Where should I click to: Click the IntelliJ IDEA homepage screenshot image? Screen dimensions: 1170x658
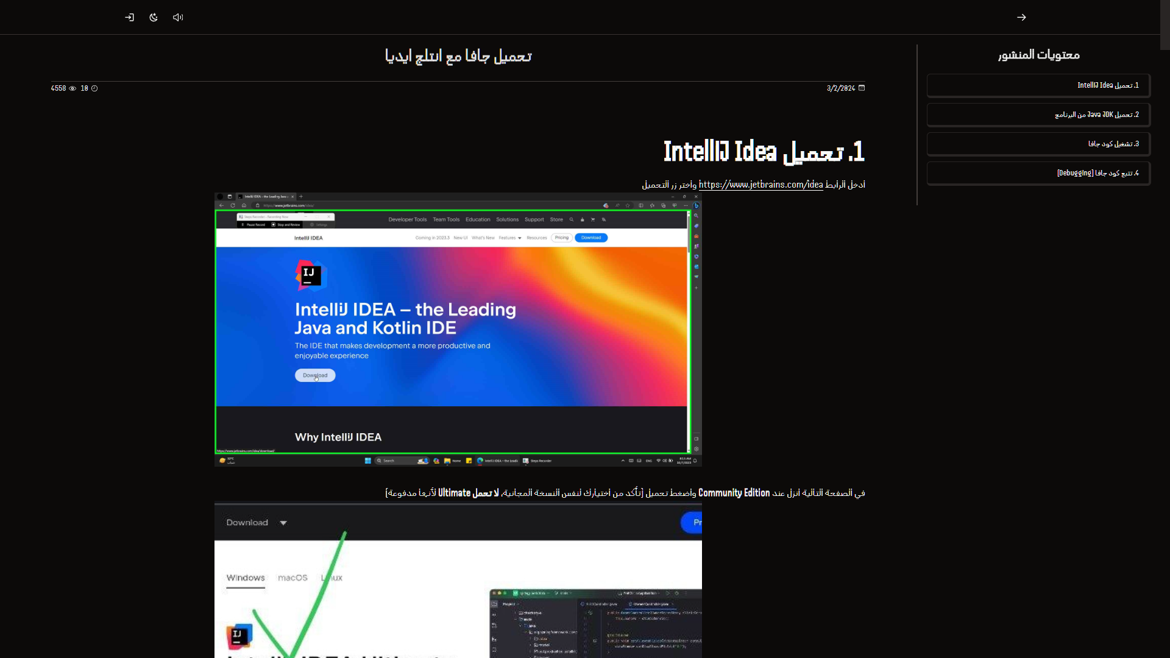tap(458, 330)
